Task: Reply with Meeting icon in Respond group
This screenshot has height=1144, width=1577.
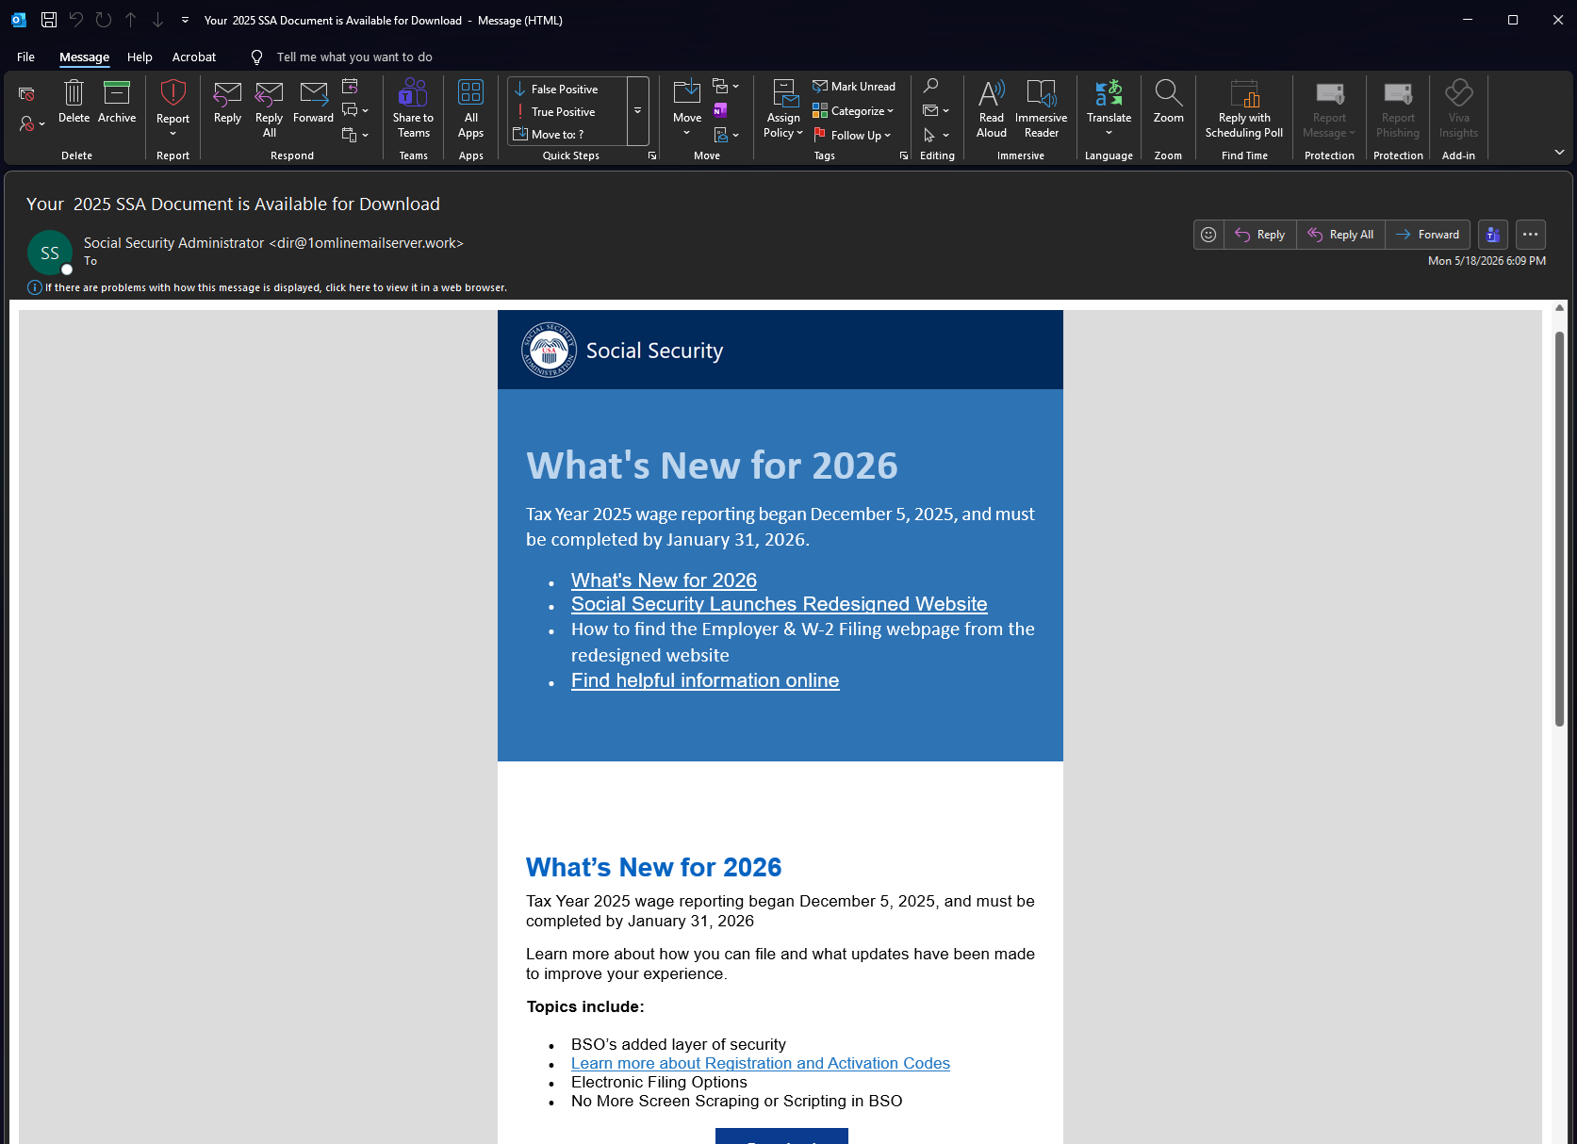Action: pyautogui.click(x=350, y=87)
